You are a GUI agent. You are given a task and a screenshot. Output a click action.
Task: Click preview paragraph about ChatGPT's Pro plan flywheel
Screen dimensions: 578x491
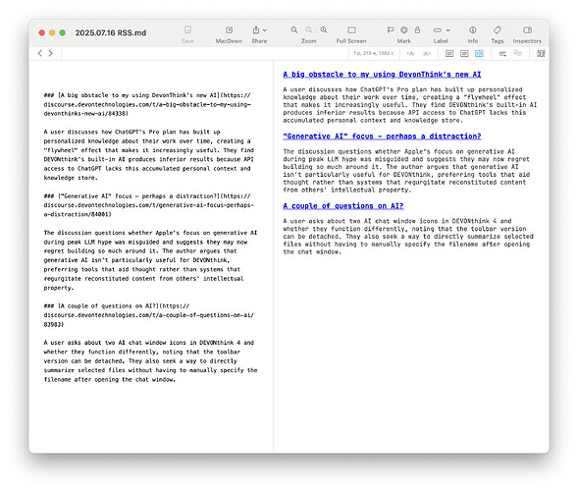point(410,105)
